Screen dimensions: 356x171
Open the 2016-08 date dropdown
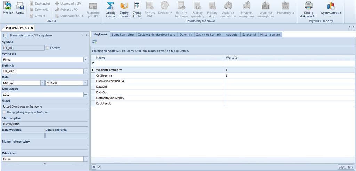click(86, 83)
